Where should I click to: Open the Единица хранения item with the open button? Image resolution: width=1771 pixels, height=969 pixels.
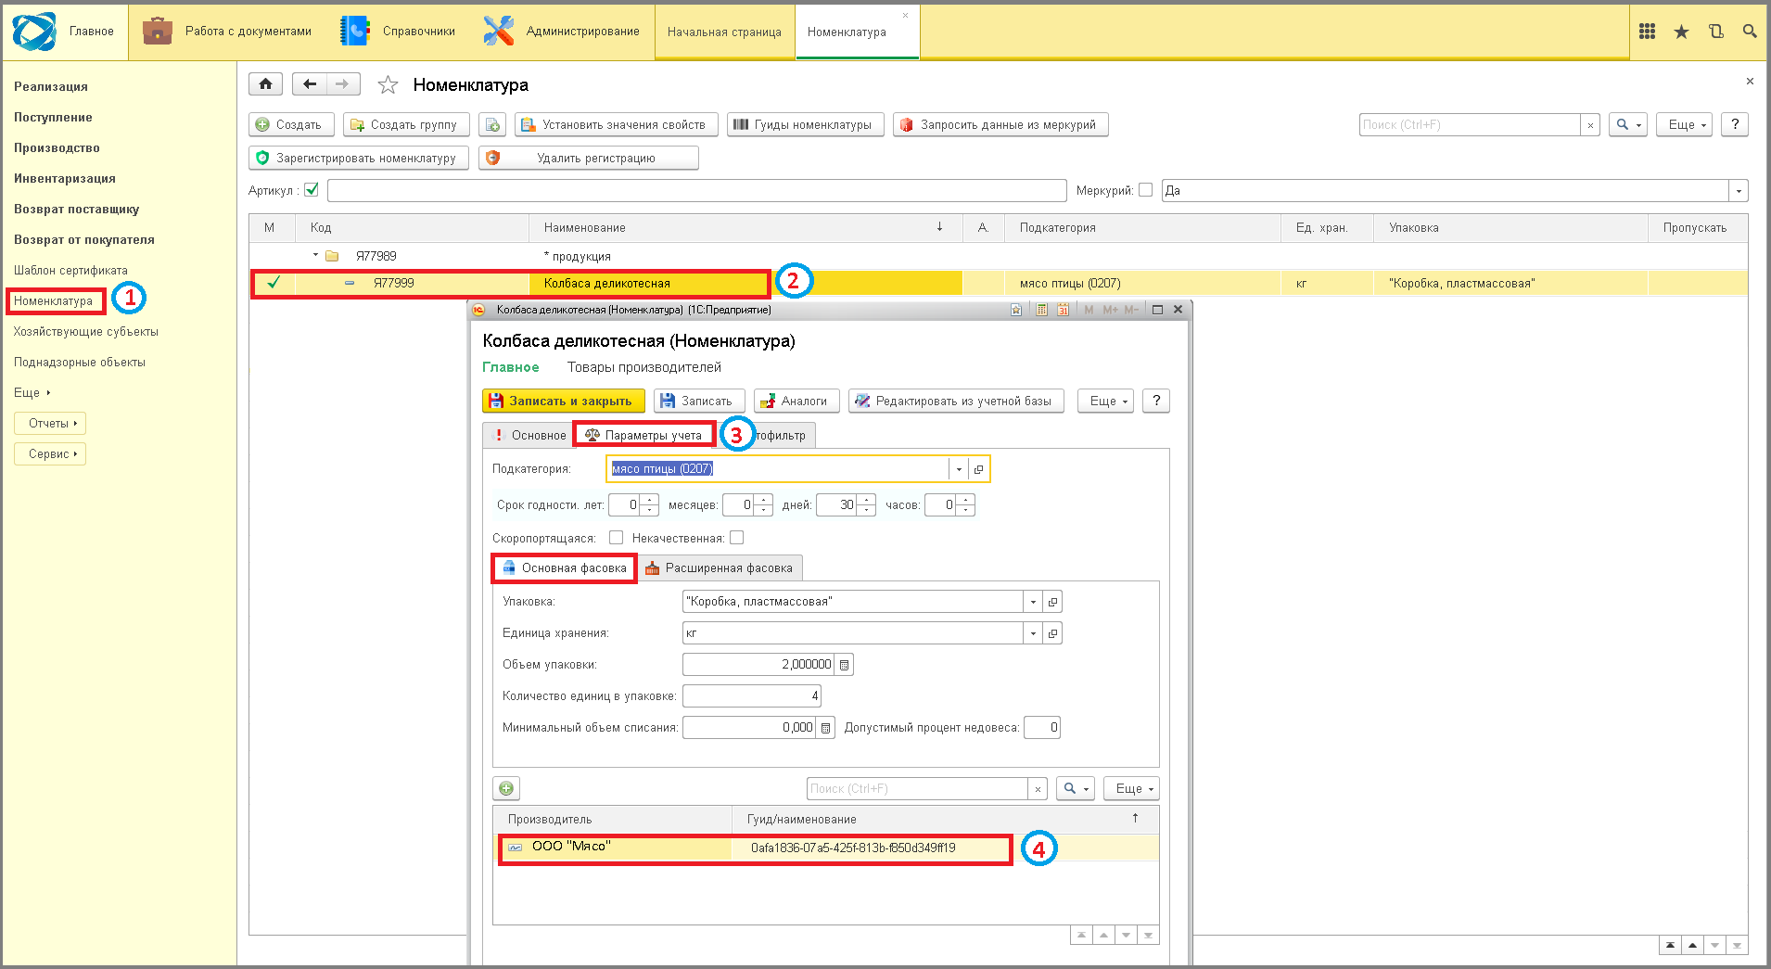point(1052,633)
